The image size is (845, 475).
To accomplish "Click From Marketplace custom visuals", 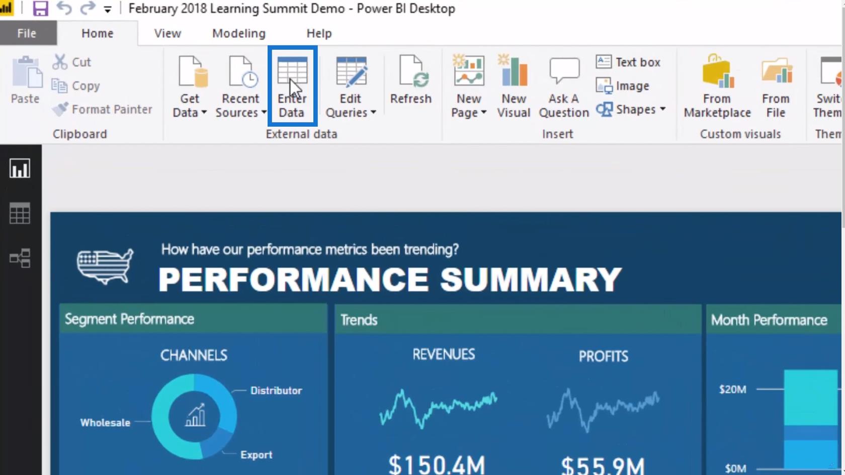I will click(x=717, y=86).
